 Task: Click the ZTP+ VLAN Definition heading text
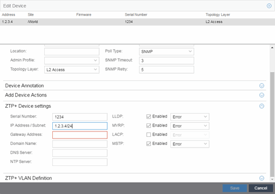coord(29,178)
